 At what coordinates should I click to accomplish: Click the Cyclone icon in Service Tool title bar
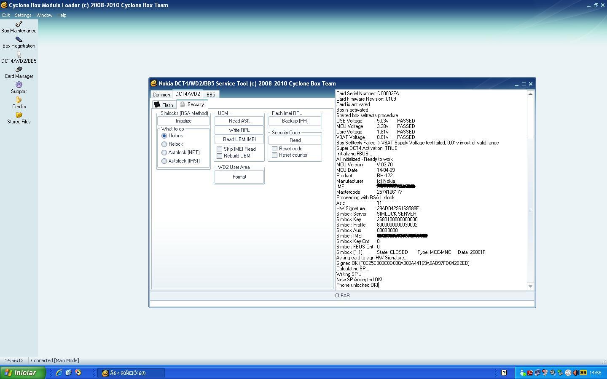[154, 83]
